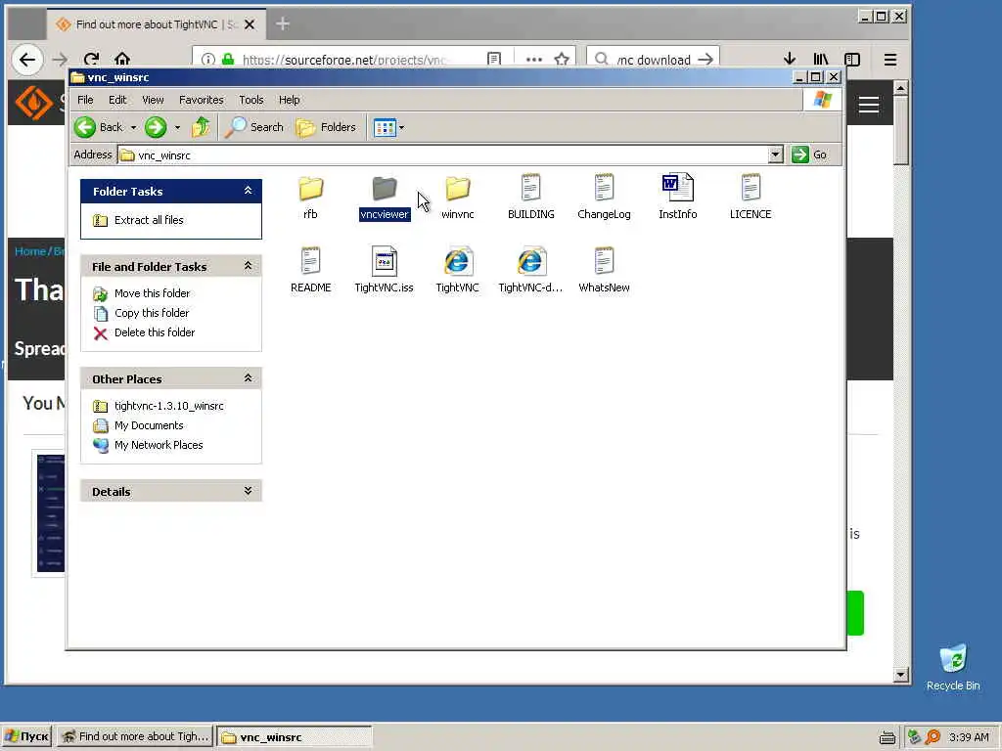Open the Edit menu
The width and height of the screenshot is (1002, 751).
tap(117, 100)
